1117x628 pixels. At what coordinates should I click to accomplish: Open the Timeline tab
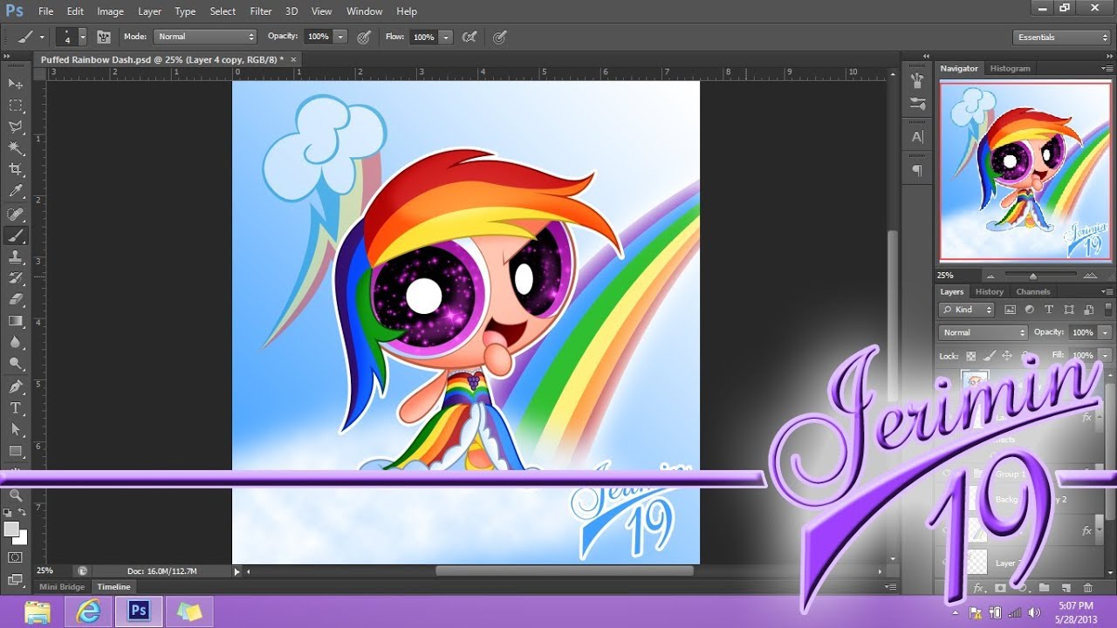pyautogui.click(x=113, y=587)
